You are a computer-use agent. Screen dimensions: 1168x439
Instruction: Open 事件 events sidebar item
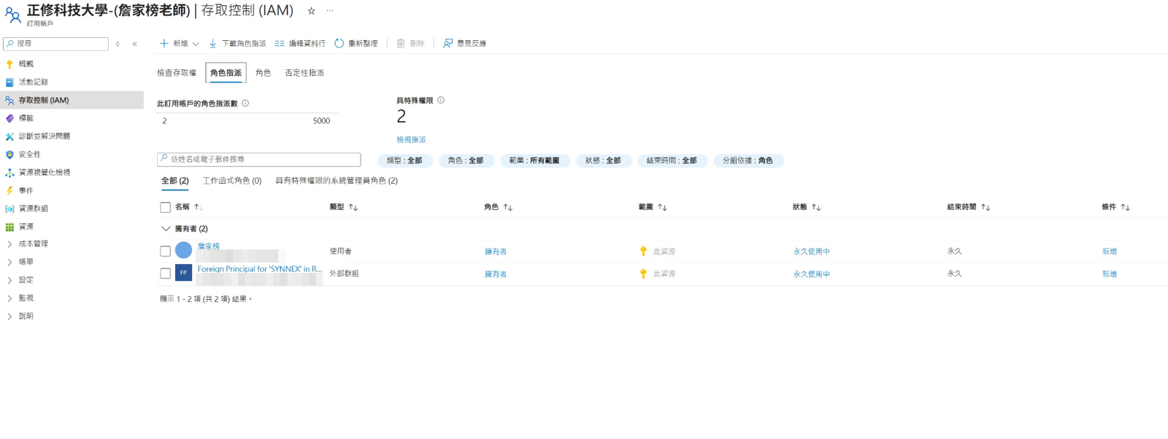pyautogui.click(x=26, y=190)
